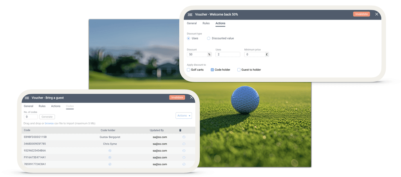Click the trash icon in Codes table header
Viewport: 401px width, 177px height.
point(180,130)
